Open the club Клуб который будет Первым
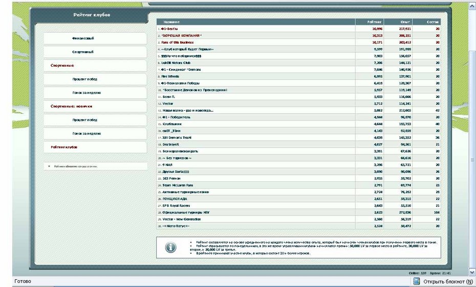 click(187, 49)
